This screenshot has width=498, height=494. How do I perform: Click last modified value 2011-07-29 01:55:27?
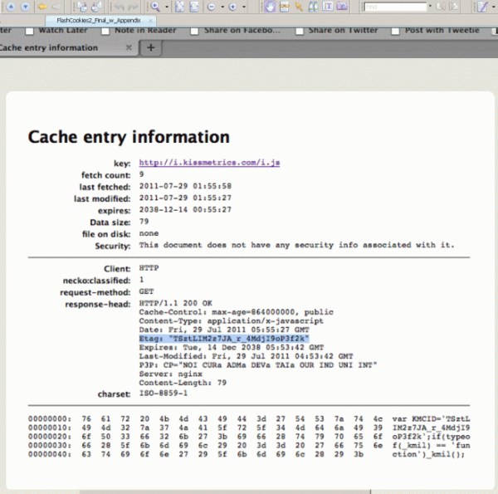[x=185, y=198]
